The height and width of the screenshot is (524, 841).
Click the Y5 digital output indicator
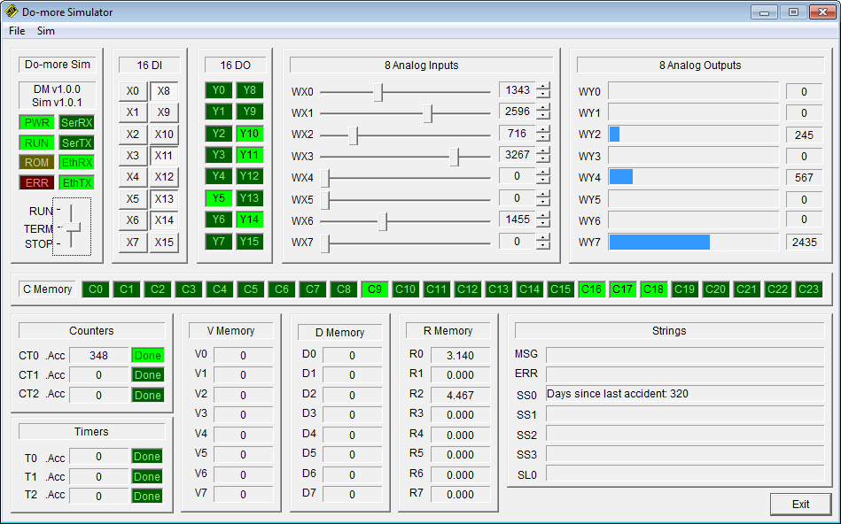point(219,198)
